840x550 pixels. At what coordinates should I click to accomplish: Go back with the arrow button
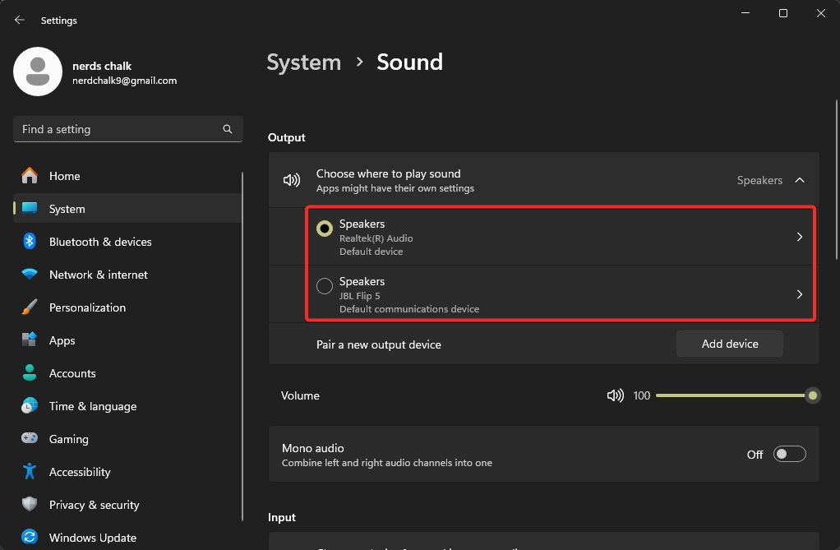click(x=19, y=19)
